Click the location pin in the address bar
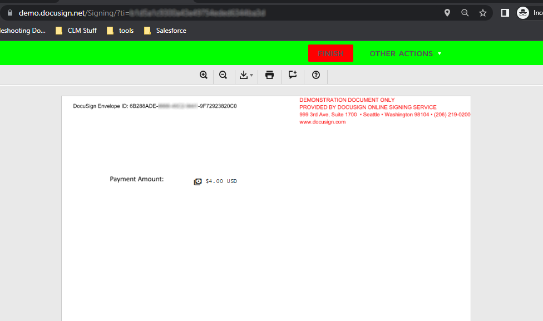The image size is (543, 321). click(447, 12)
